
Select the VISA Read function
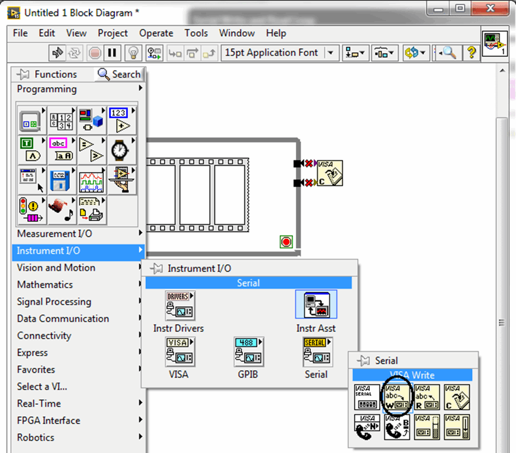[x=427, y=397]
